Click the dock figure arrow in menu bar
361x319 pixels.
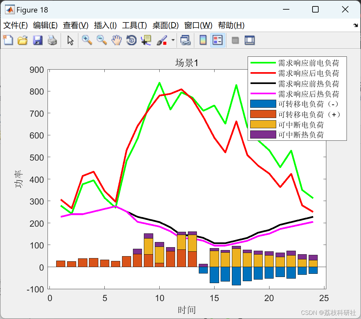[356, 25]
